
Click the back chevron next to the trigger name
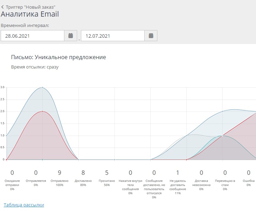click(3, 7)
